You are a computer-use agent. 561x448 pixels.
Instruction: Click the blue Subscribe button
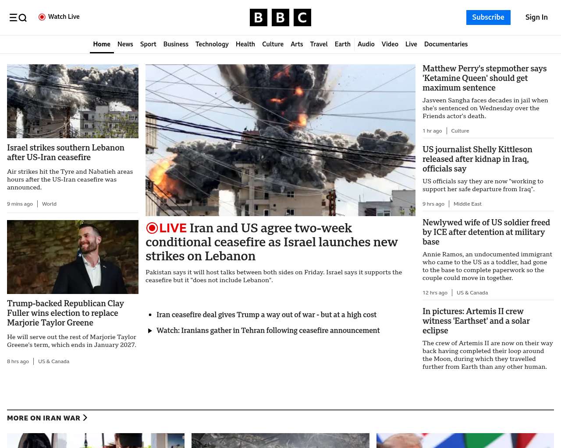click(488, 17)
